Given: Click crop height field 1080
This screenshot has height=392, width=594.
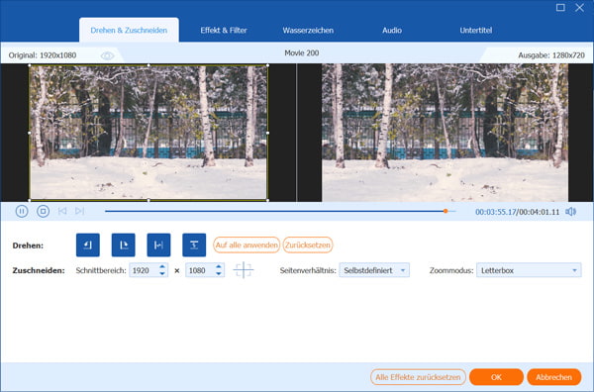Looking at the screenshot, I should pos(200,270).
